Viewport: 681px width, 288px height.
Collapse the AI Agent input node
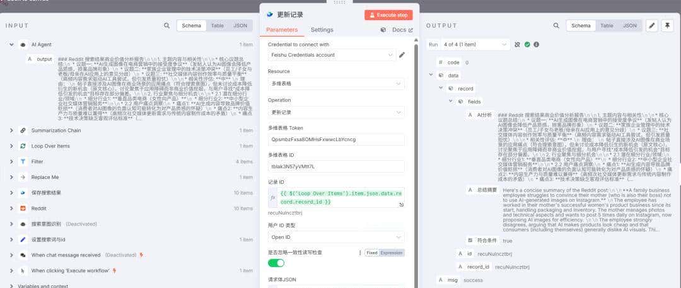click(x=11, y=44)
